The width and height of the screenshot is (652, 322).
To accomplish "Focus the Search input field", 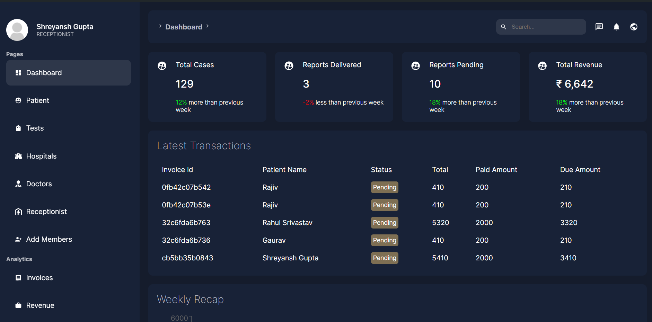I will (546, 27).
